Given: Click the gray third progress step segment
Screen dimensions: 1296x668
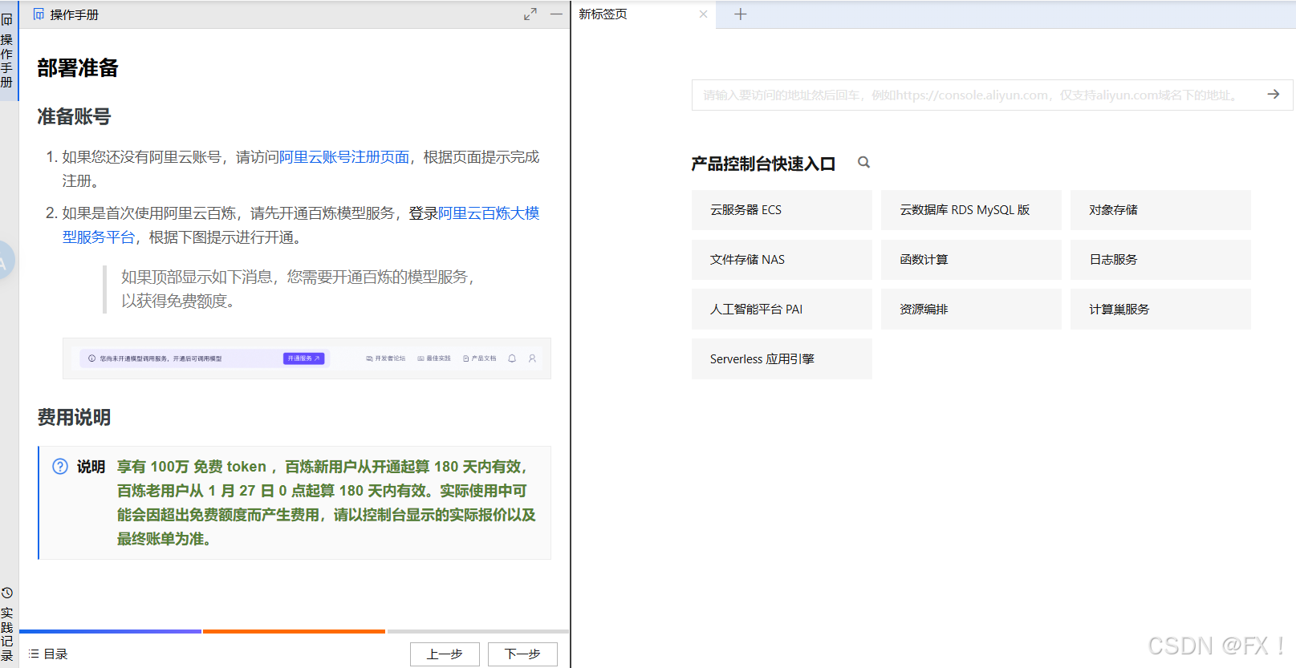Looking at the screenshot, I should (x=478, y=632).
